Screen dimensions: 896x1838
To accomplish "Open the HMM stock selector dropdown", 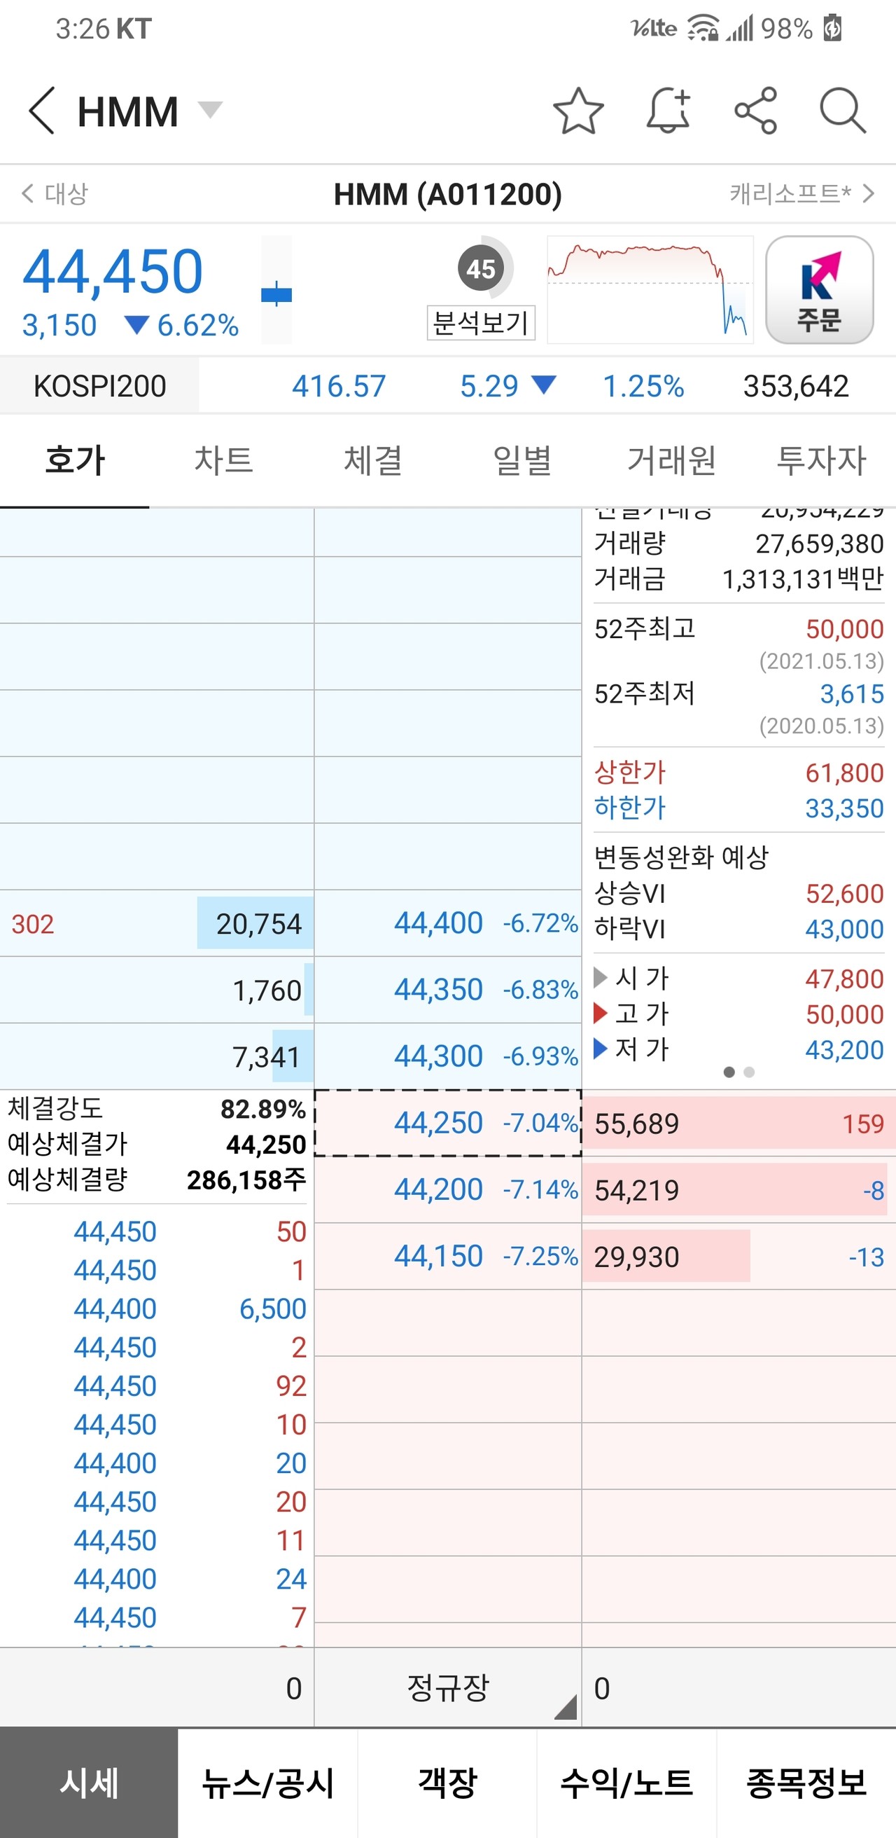I will [209, 110].
